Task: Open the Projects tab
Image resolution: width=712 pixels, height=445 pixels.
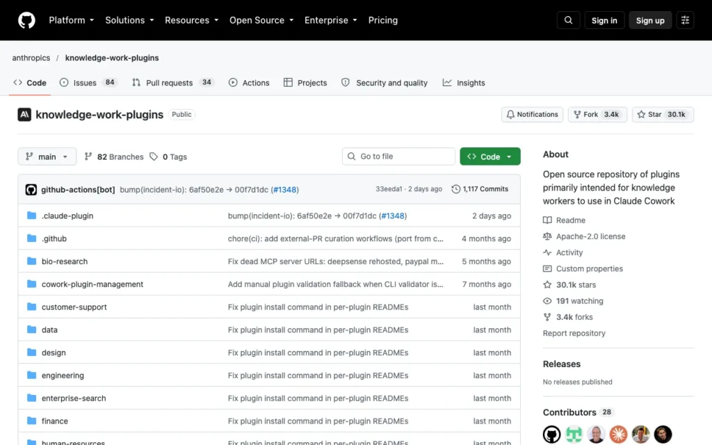Action: click(305, 83)
